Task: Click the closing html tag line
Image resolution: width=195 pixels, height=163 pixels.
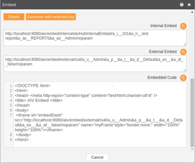Action: pyautogui.click(x=22, y=140)
